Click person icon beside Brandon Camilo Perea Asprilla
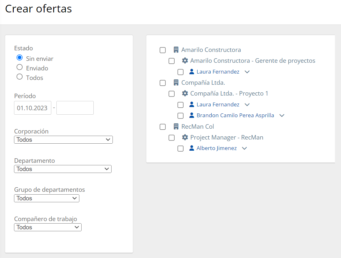Screen dimensions: 341x258 (192, 115)
